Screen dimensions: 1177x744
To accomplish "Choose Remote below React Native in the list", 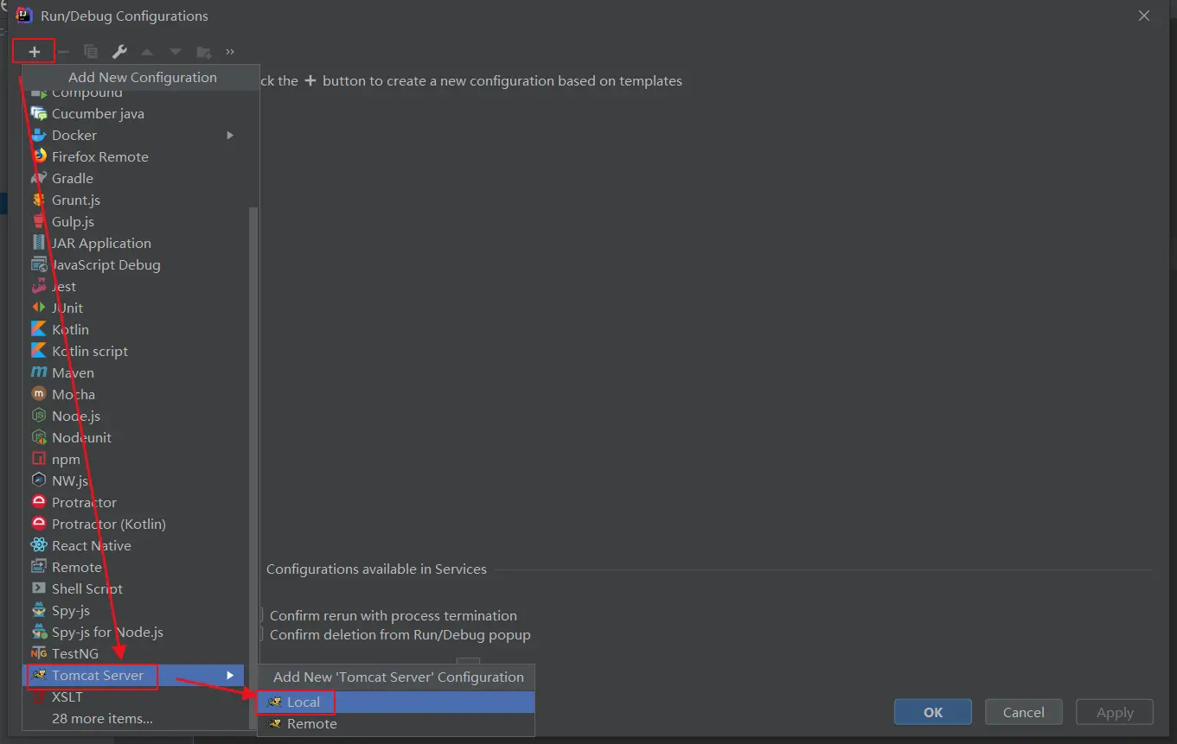I will (x=134, y=567).
